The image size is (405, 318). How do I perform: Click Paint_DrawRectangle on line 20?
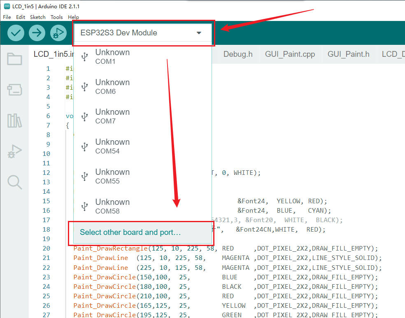(111, 248)
